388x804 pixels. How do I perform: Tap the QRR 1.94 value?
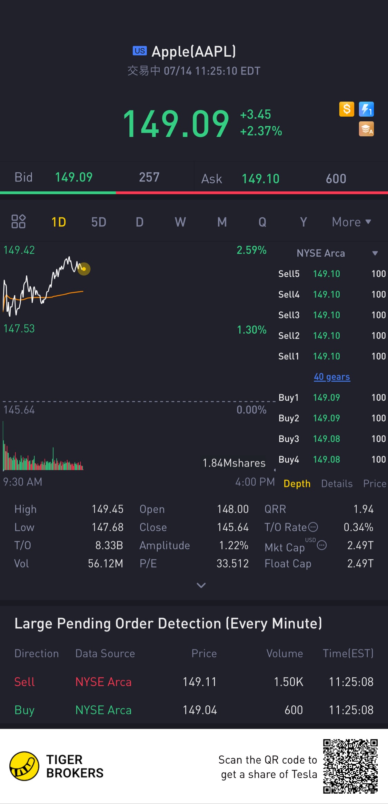coord(364,509)
